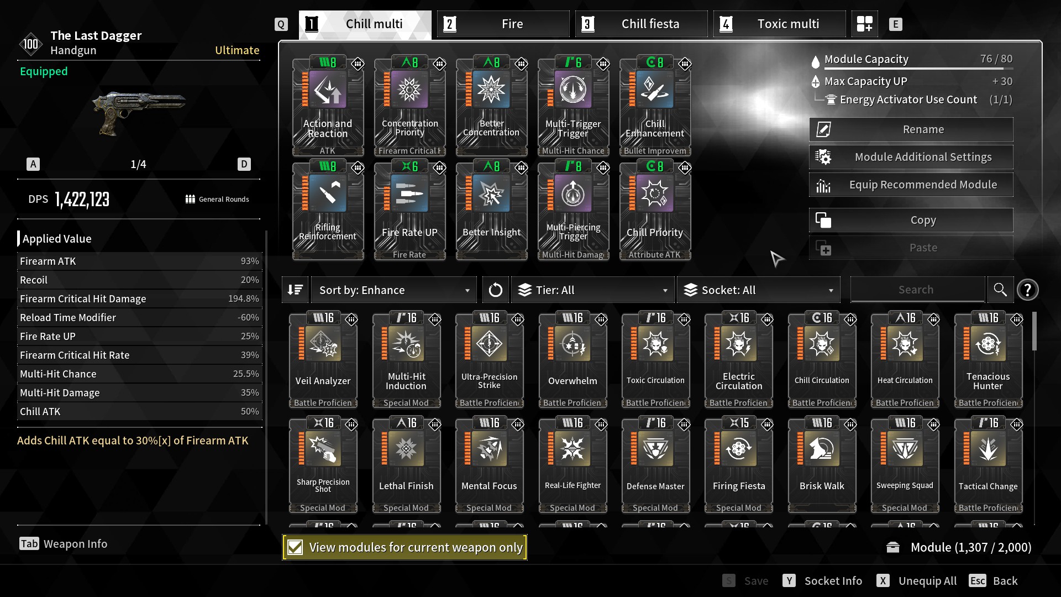The width and height of the screenshot is (1061, 597).
Task: Click the add new preset slot icon
Action: [x=864, y=24]
